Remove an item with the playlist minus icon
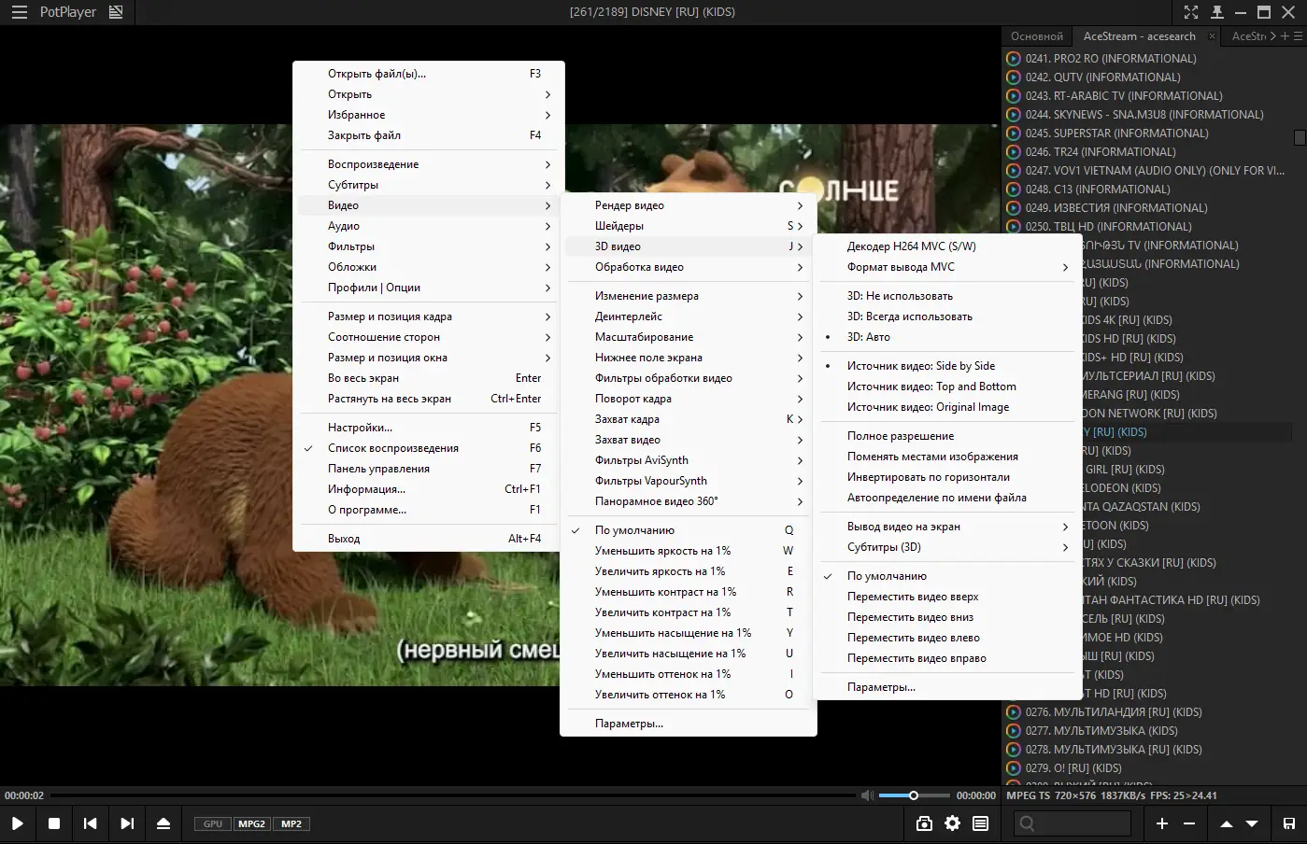This screenshot has height=844, width=1307. (1189, 823)
